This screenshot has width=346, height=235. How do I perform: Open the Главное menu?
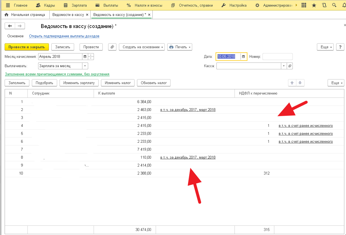21,5
